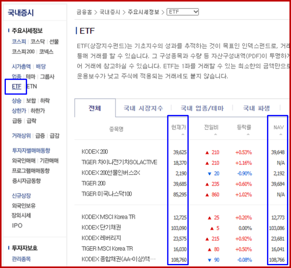The image size is (291, 268).
Task: Open 급락 sidebar link
Action: pyautogui.click(x=31, y=121)
